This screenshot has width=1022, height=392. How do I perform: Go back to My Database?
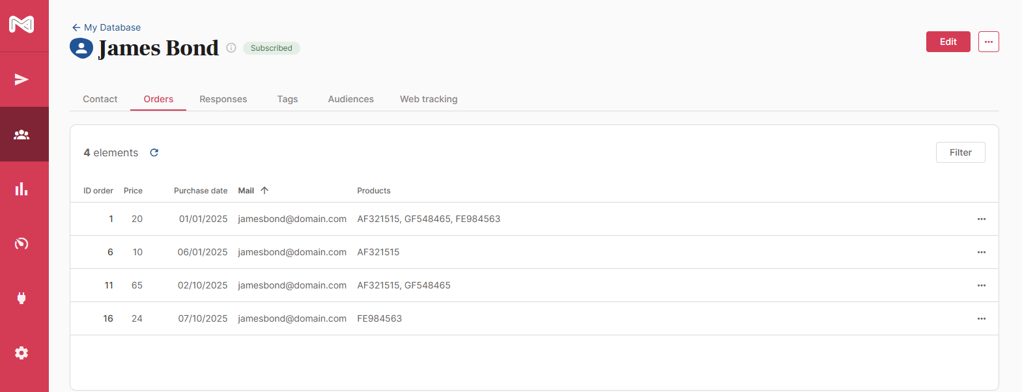pos(106,27)
